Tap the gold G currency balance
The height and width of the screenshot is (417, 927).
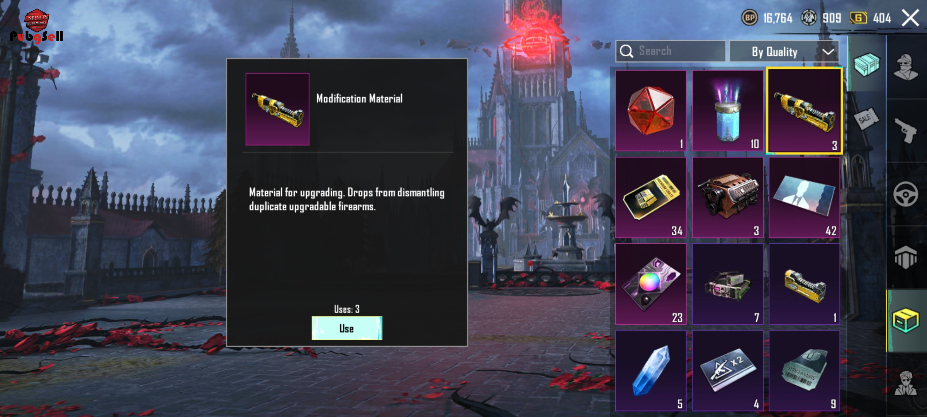[871, 18]
